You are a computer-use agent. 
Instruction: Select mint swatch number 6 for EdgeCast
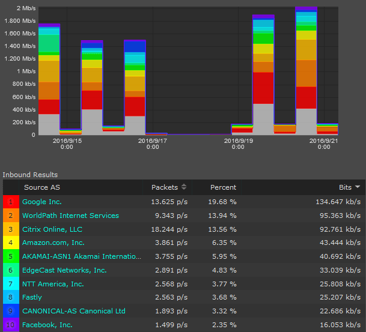(11, 270)
